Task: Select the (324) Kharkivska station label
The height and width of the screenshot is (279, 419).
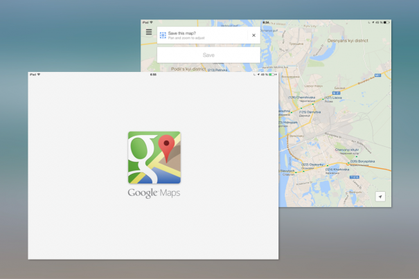Action: [x=337, y=169]
